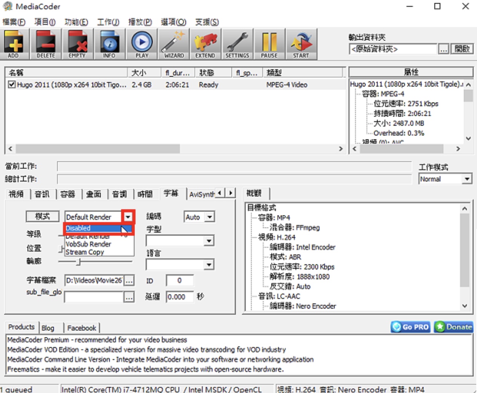Click the 大小 column header
This screenshot has width=477, height=393.
[145, 73]
